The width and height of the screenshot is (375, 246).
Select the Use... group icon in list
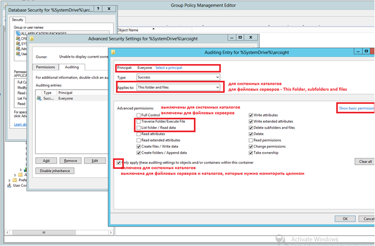point(18,54)
